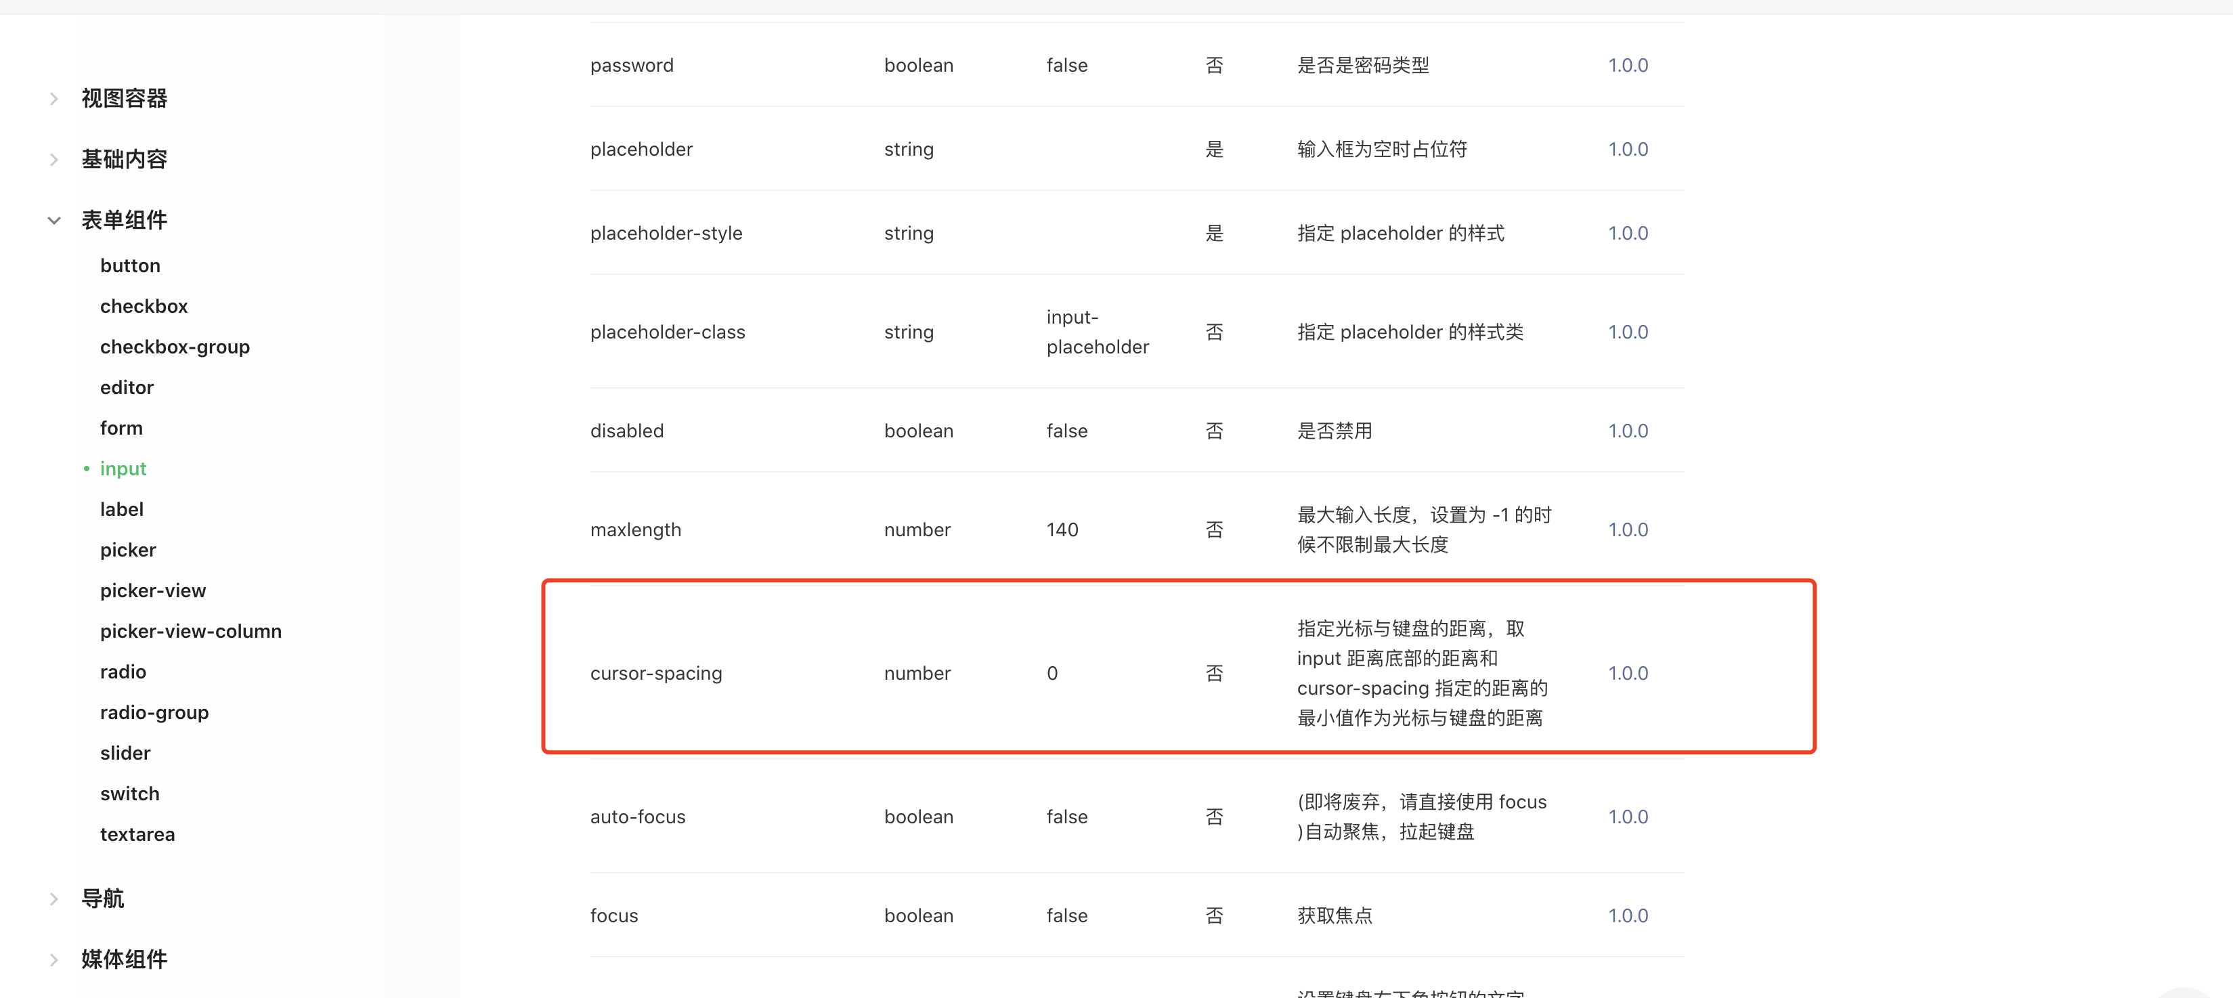This screenshot has width=2233, height=998.
Task: Go to checkbox-group in sidebar
Action: click(x=175, y=347)
